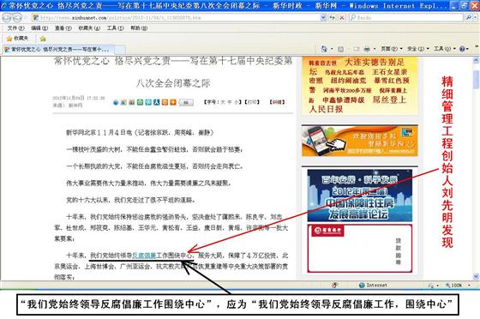The image size is (480, 319).
Task: Click the home icon in command bar
Action: [x=324, y=49]
